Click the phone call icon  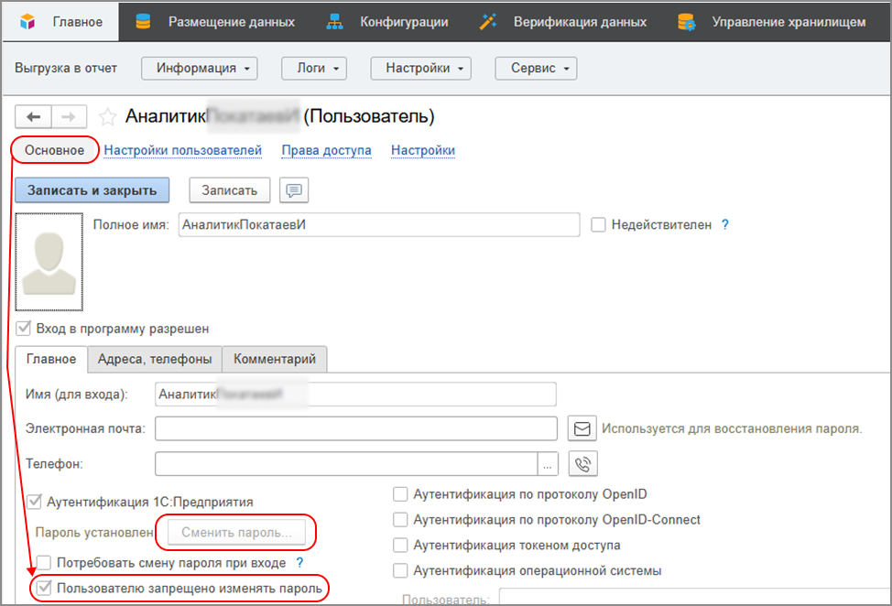click(582, 464)
